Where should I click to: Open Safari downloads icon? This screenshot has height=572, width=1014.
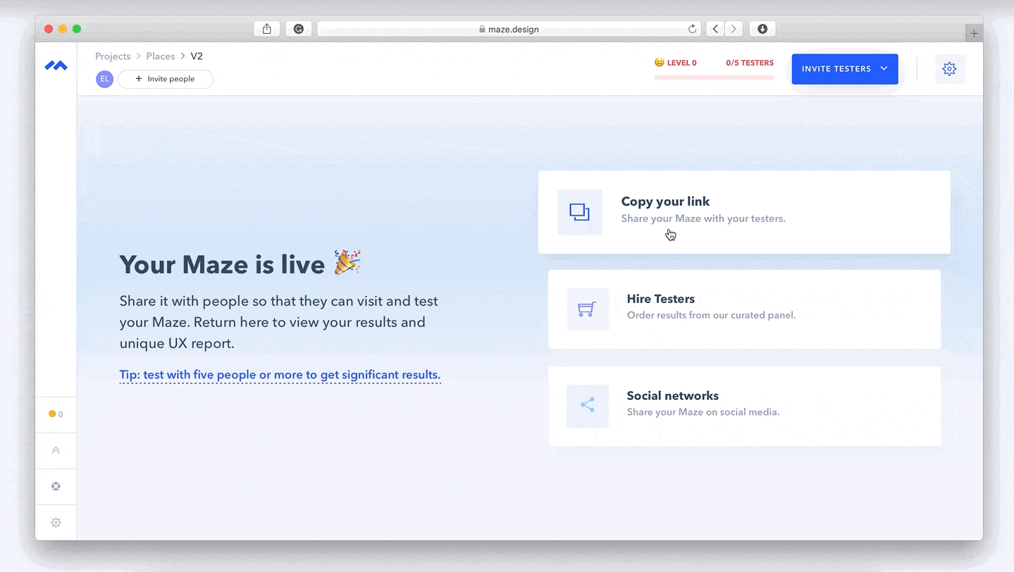click(x=762, y=29)
